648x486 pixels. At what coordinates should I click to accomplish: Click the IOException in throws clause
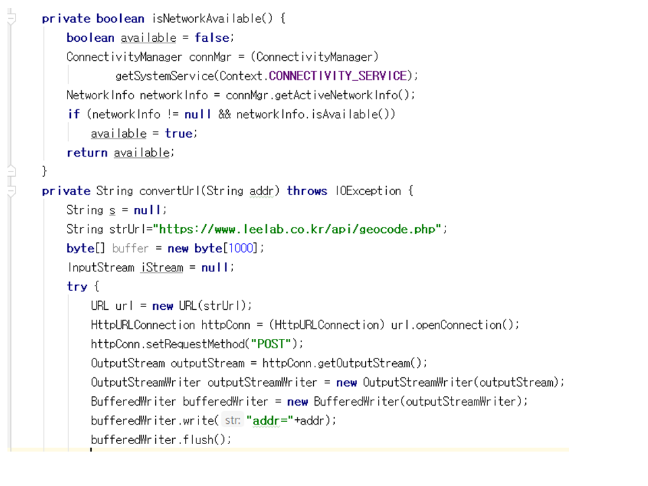coord(368,191)
